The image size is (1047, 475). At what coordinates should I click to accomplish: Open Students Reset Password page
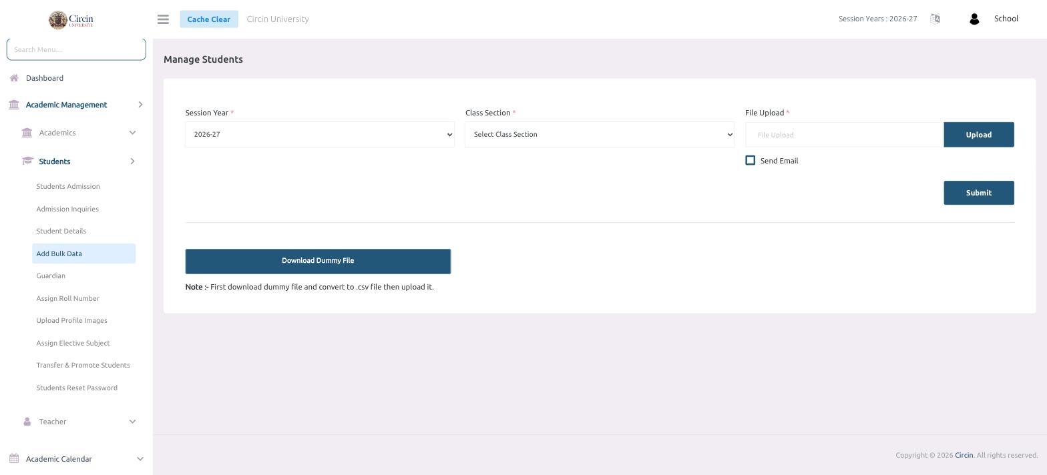pos(77,388)
